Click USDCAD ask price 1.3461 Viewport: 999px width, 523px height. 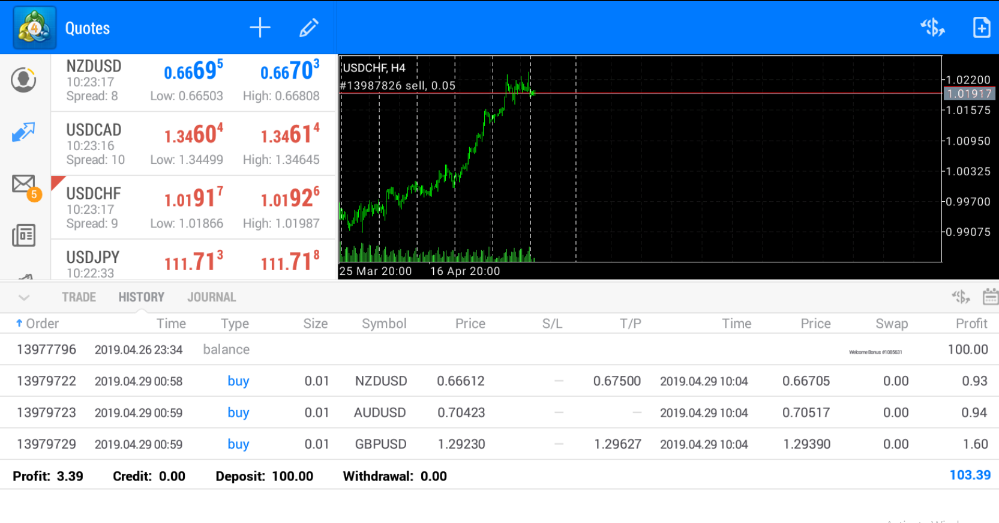(x=290, y=135)
